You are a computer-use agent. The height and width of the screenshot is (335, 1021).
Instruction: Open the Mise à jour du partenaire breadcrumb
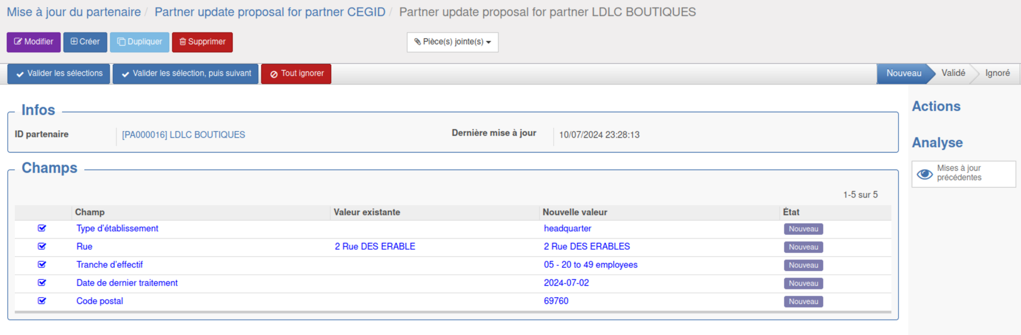point(74,12)
